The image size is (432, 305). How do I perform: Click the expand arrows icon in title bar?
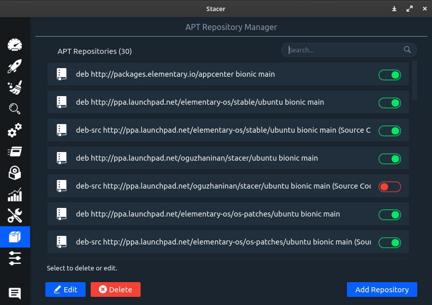pos(410,9)
